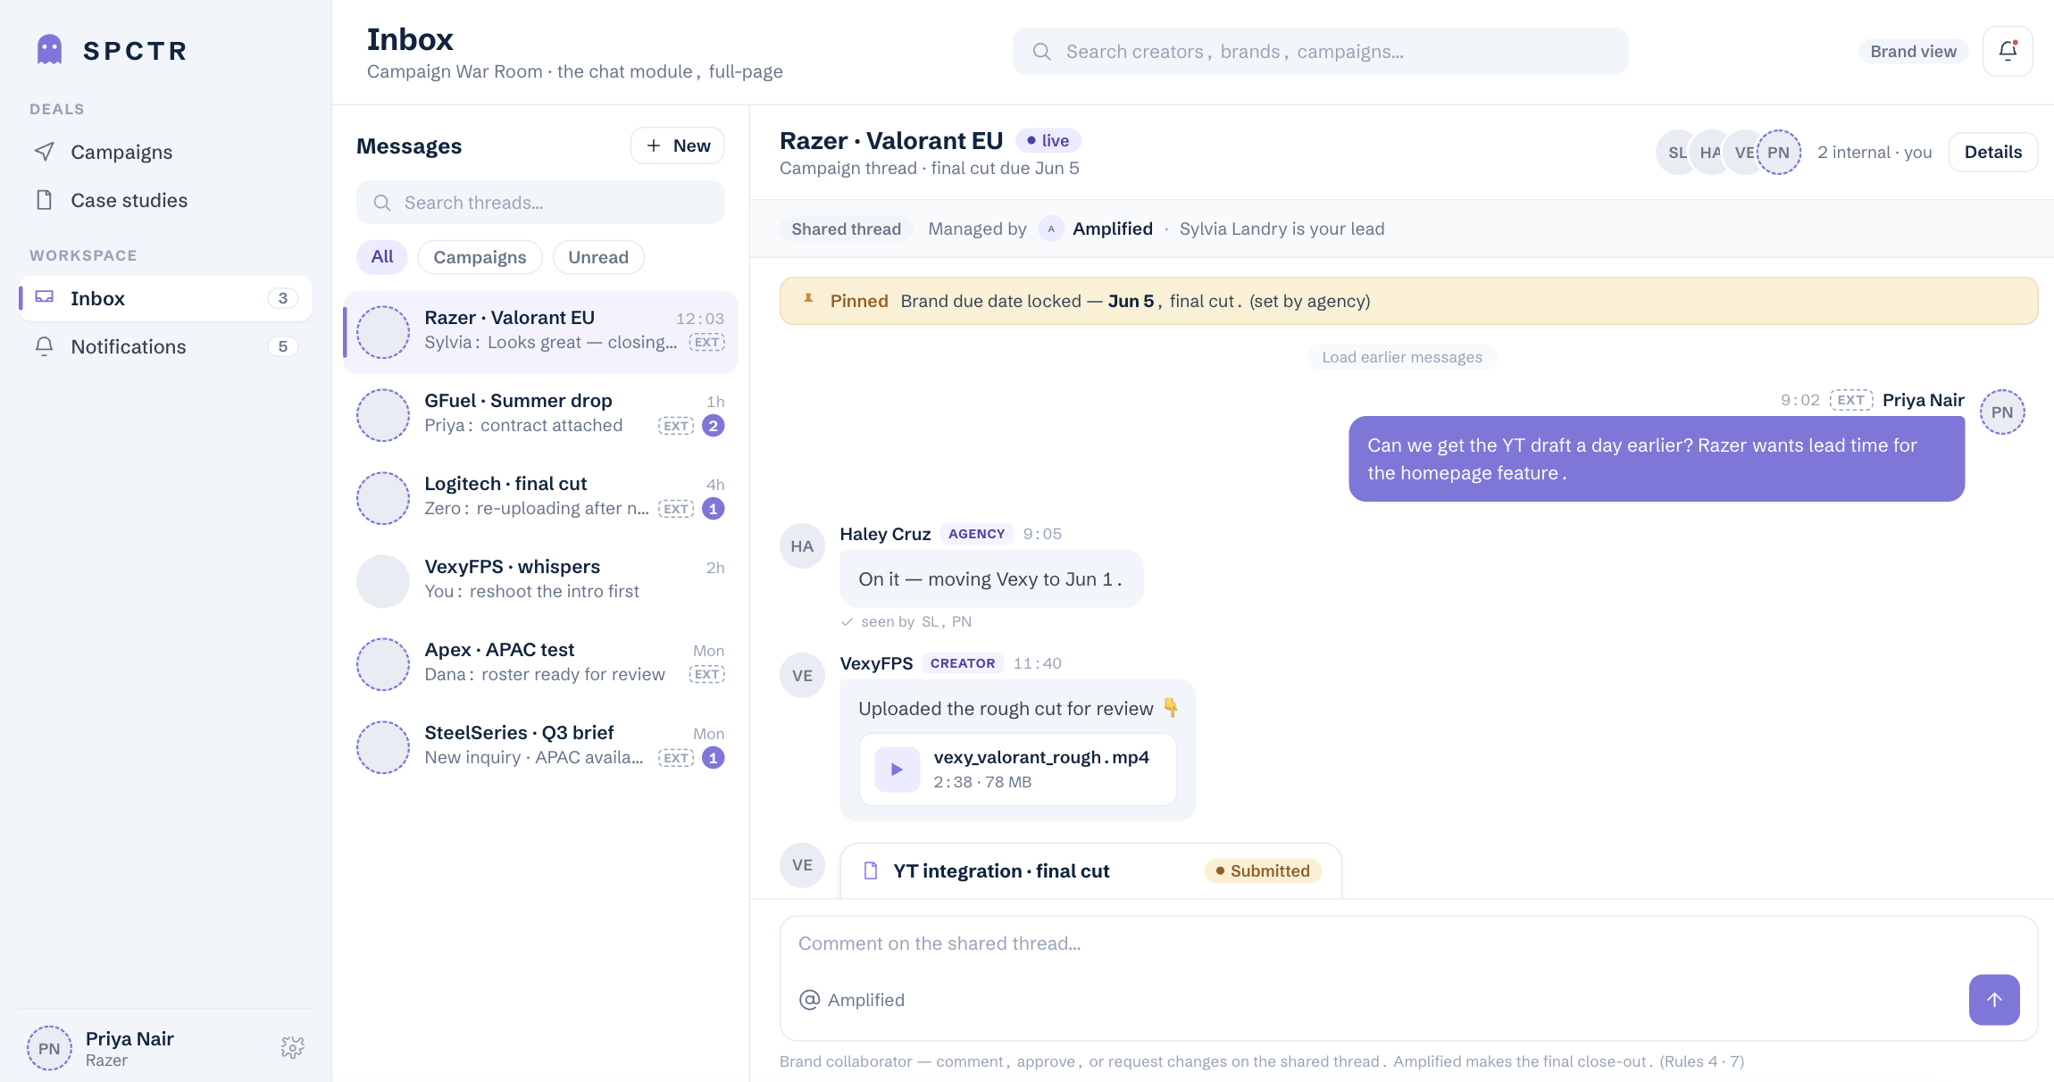Click the Priya Nair profile avatar in sidebar

[x=49, y=1048]
